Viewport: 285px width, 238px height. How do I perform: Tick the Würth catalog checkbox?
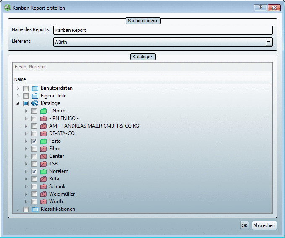click(x=34, y=201)
